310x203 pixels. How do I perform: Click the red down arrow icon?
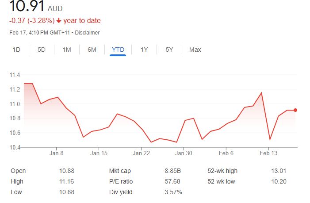(x=59, y=21)
